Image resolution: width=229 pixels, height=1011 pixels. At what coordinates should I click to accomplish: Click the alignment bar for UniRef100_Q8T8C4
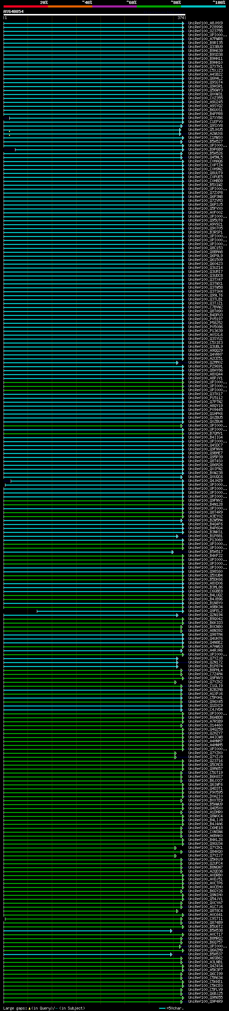(x=91, y=911)
